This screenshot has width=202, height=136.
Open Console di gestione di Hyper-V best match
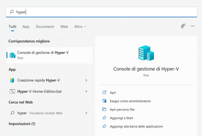(x=49, y=55)
